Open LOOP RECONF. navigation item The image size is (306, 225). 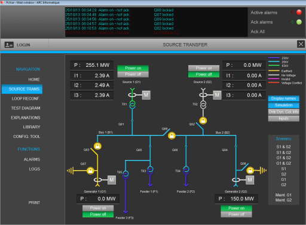tap(26, 98)
